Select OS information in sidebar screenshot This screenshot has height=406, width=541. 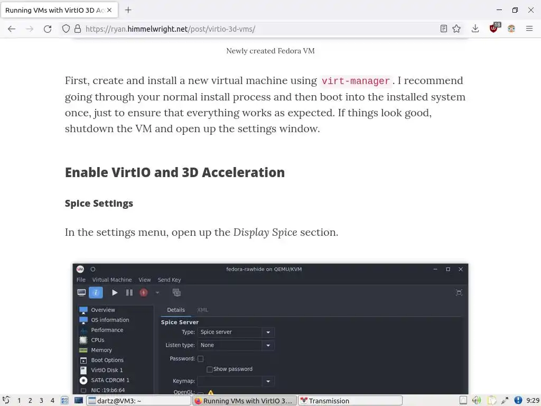tap(115, 320)
